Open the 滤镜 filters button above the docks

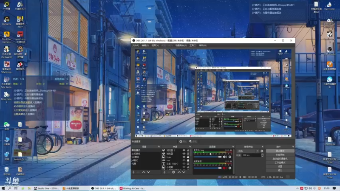click(x=193, y=142)
